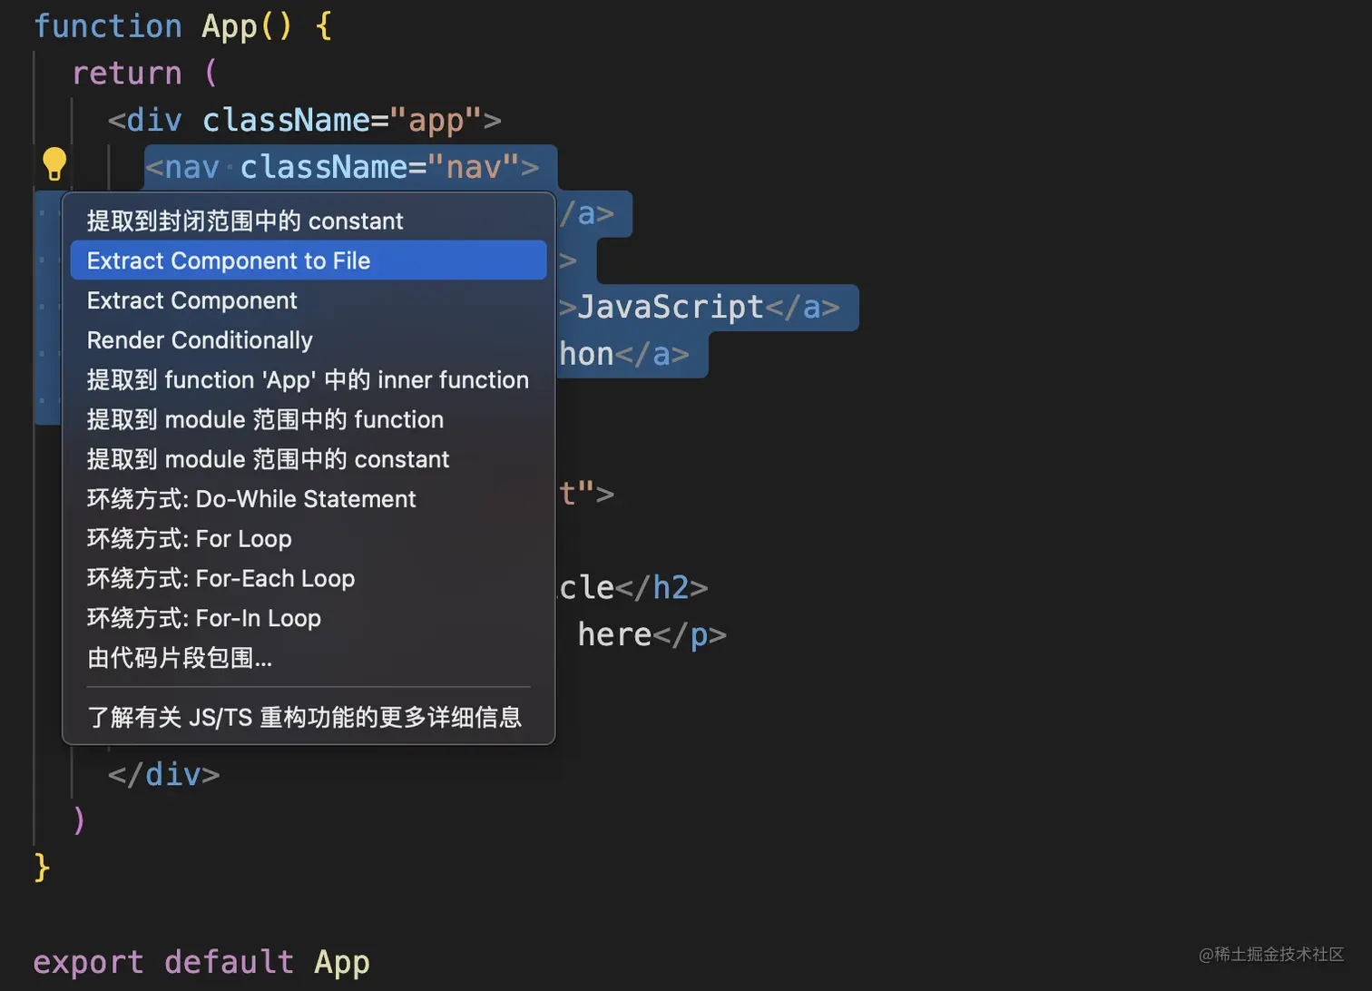
Task: Click the closing </h2> tag text
Action: [x=661, y=588]
